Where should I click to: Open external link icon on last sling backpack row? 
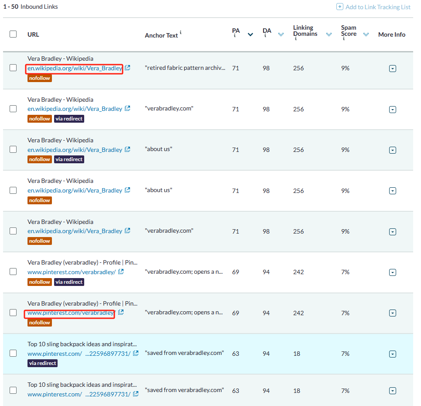[136, 394]
